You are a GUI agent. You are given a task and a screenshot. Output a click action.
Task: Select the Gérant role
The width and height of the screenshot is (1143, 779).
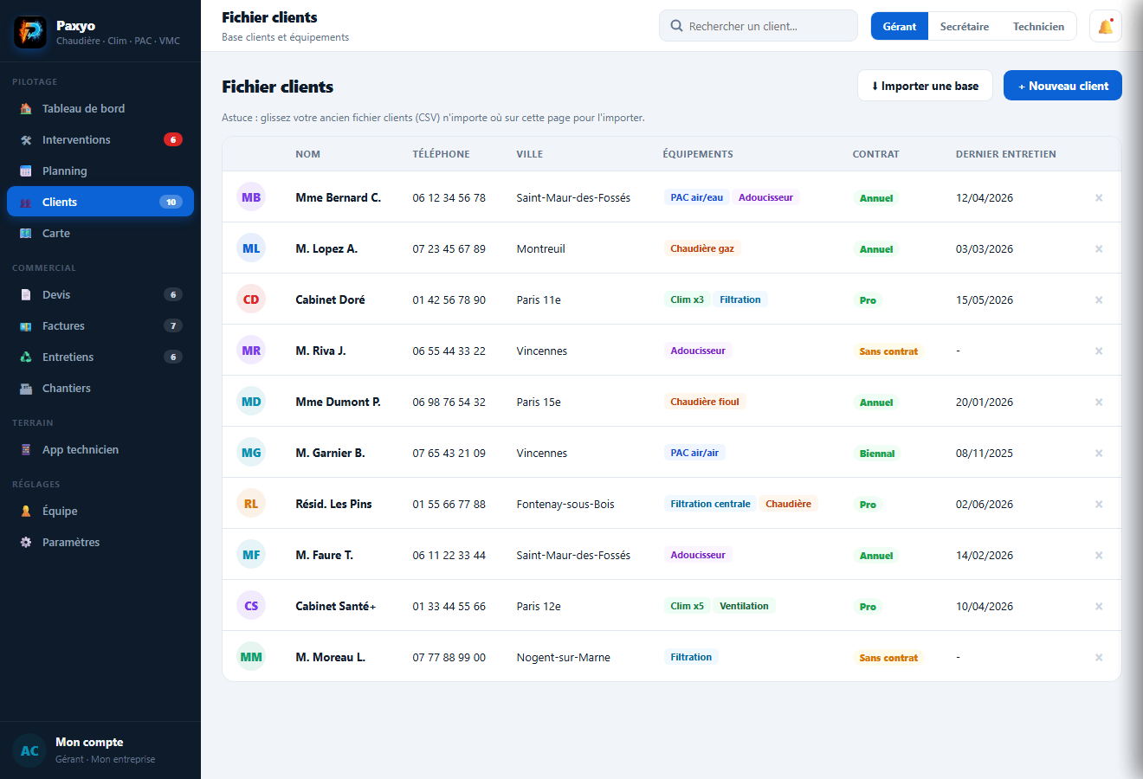click(x=900, y=26)
